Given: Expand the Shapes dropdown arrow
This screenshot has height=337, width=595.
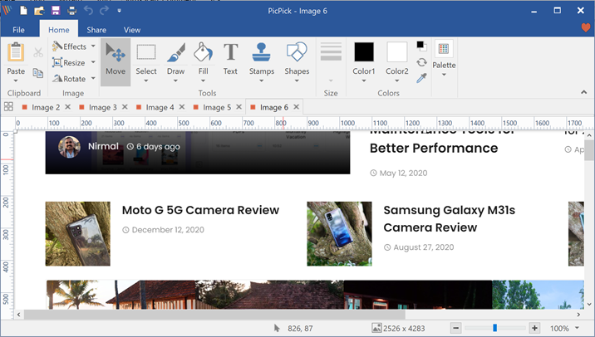Looking at the screenshot, I should coord(297,81).
